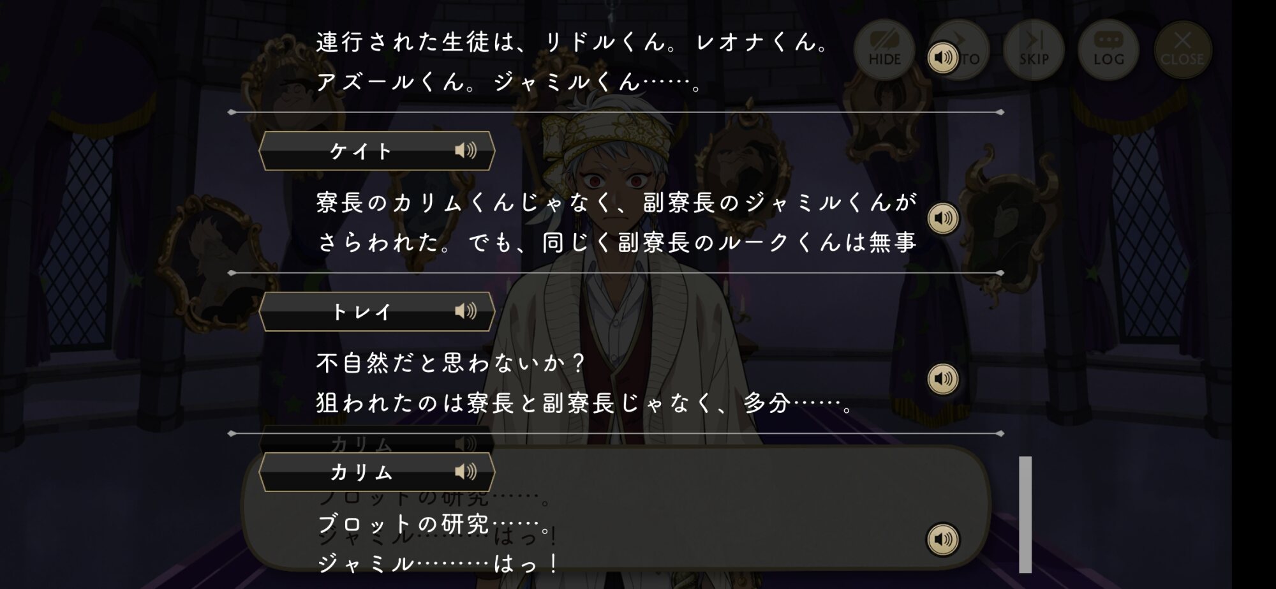The width and height of the screenshot is (1276, 589).
Task: Hide the dialogue window with HIDE
Action: (x=884, y=50)
